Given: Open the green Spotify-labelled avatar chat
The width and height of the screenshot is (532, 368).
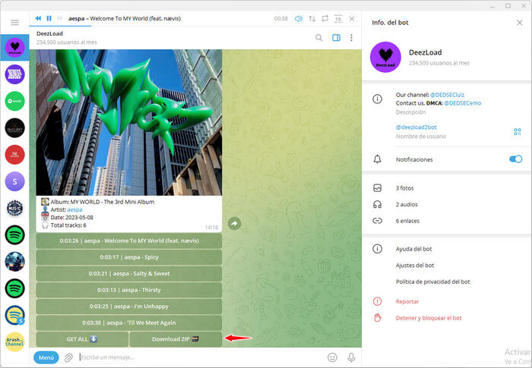Looking at the screenshot, I should (x=15, y=101).
